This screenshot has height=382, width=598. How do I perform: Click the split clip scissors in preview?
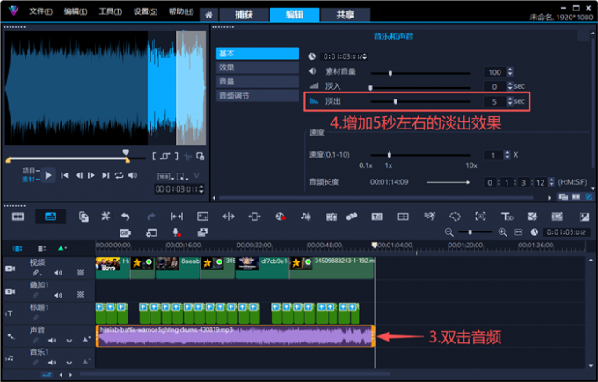[187, 157]
